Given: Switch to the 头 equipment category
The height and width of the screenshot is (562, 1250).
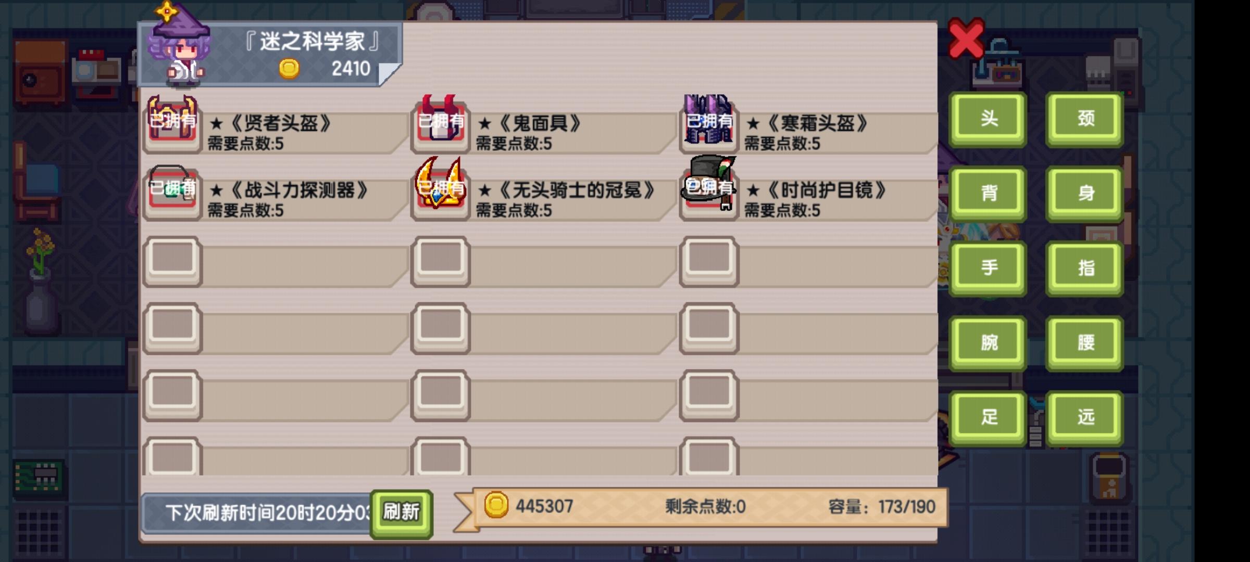Looking at the screenshot, I should [x=988, y=119].
